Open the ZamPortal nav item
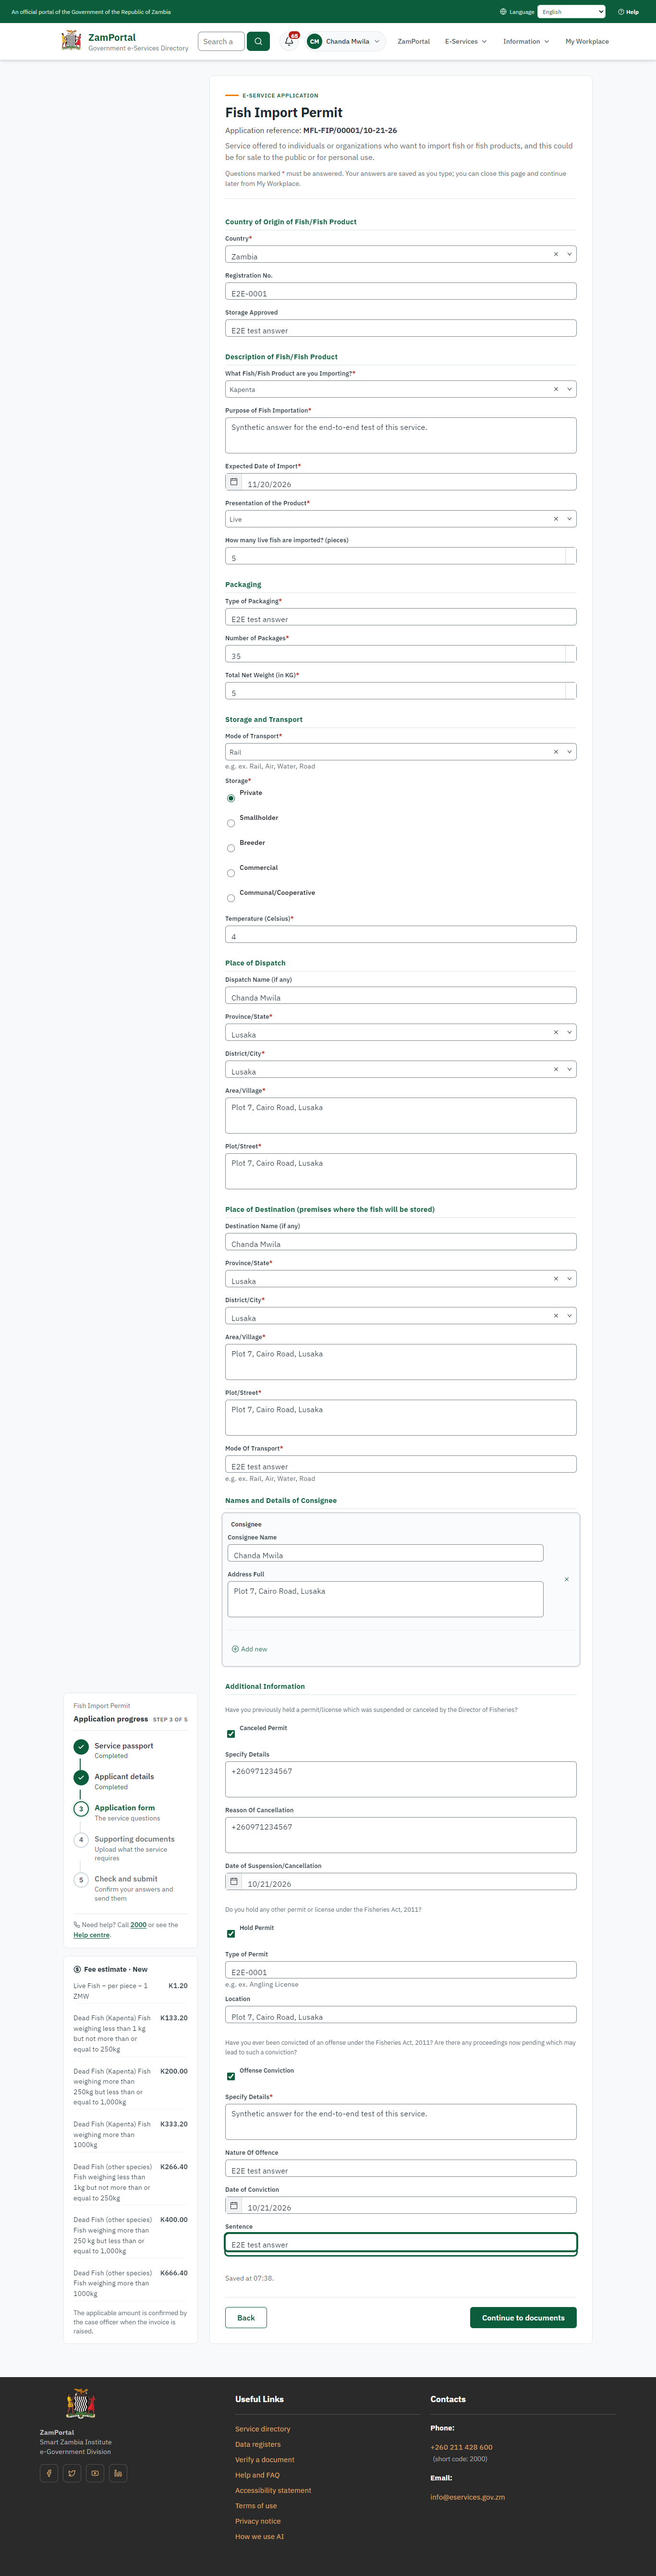 pos(414,41)
